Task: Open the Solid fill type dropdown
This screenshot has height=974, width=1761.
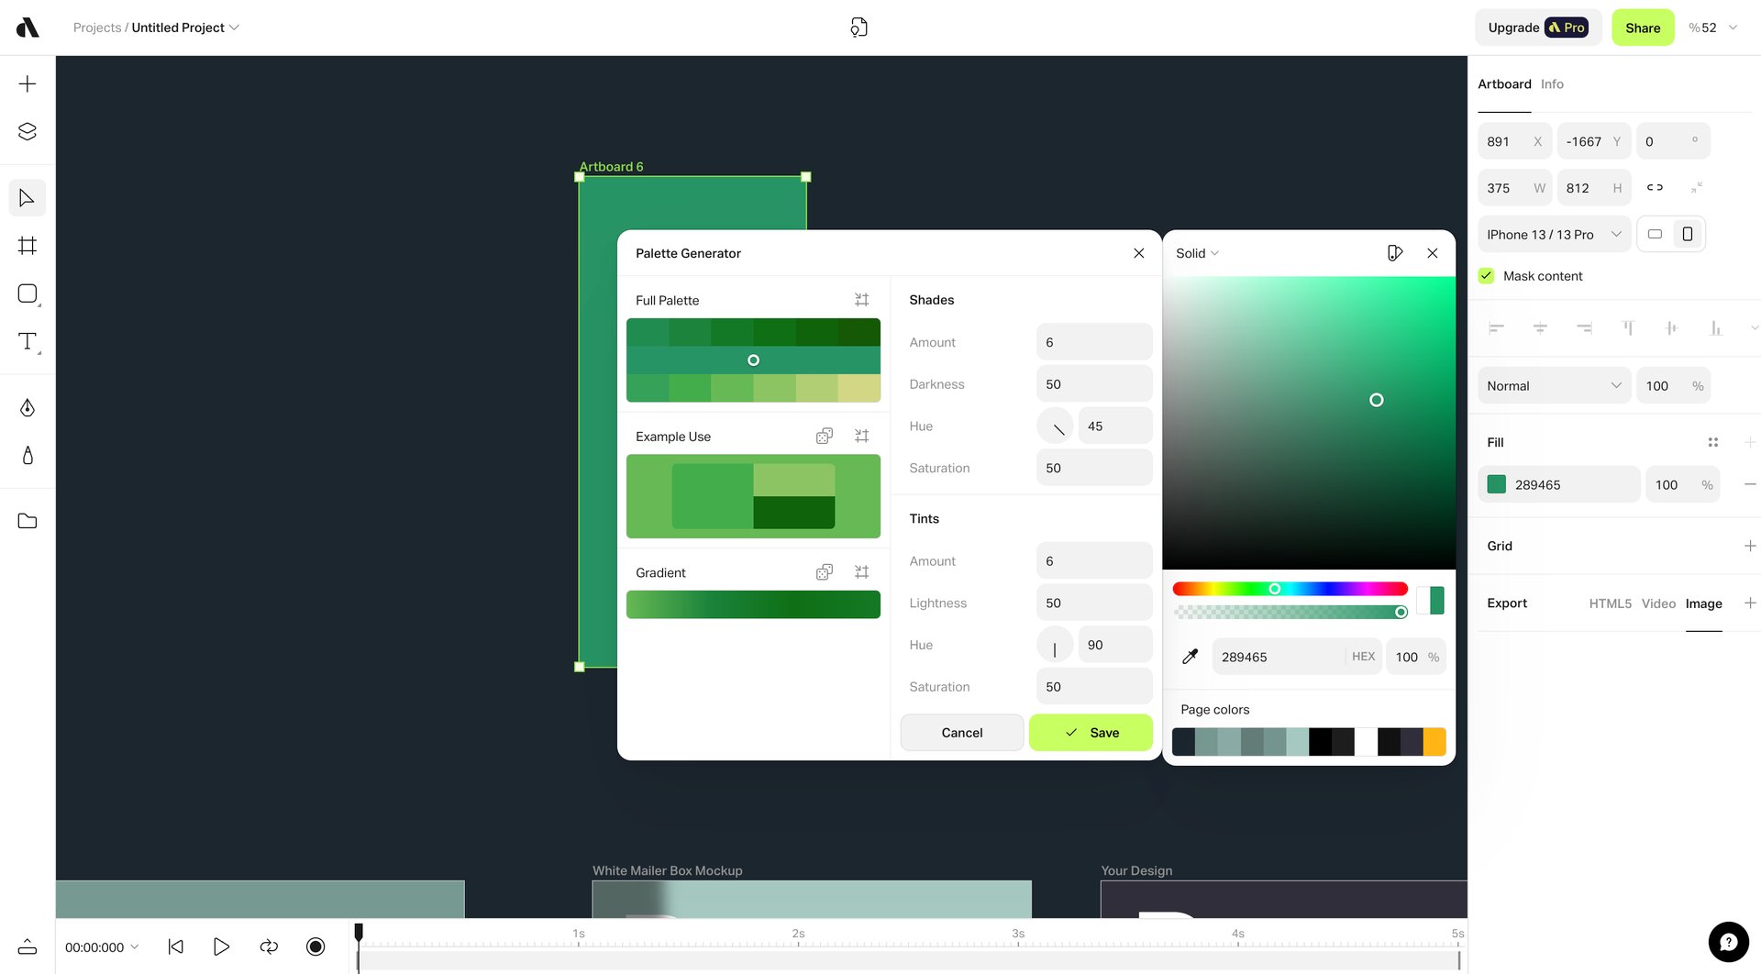Action: [x=1196, y=253]
